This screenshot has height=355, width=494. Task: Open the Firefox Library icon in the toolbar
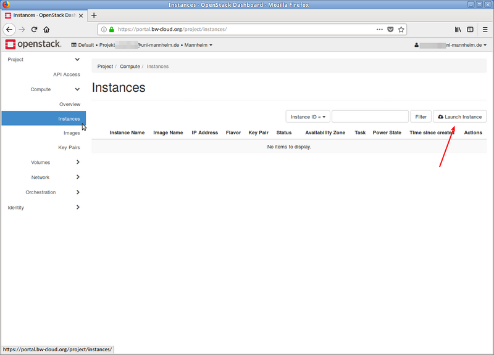(458, 29)
